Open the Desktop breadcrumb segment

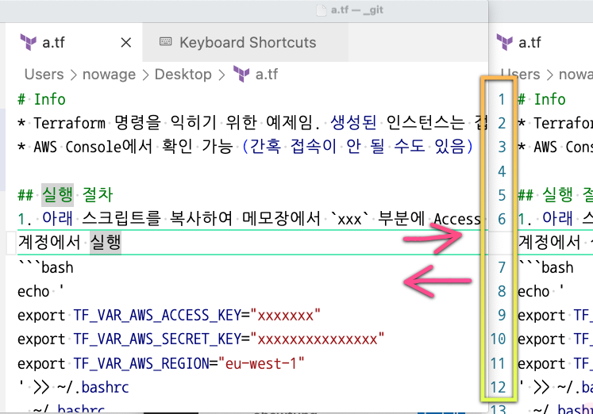coord(183,75)
